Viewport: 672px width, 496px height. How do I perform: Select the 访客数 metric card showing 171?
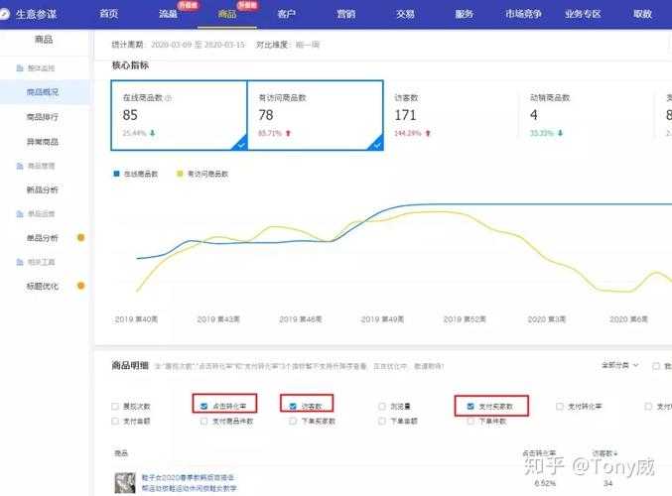[451, 115]
